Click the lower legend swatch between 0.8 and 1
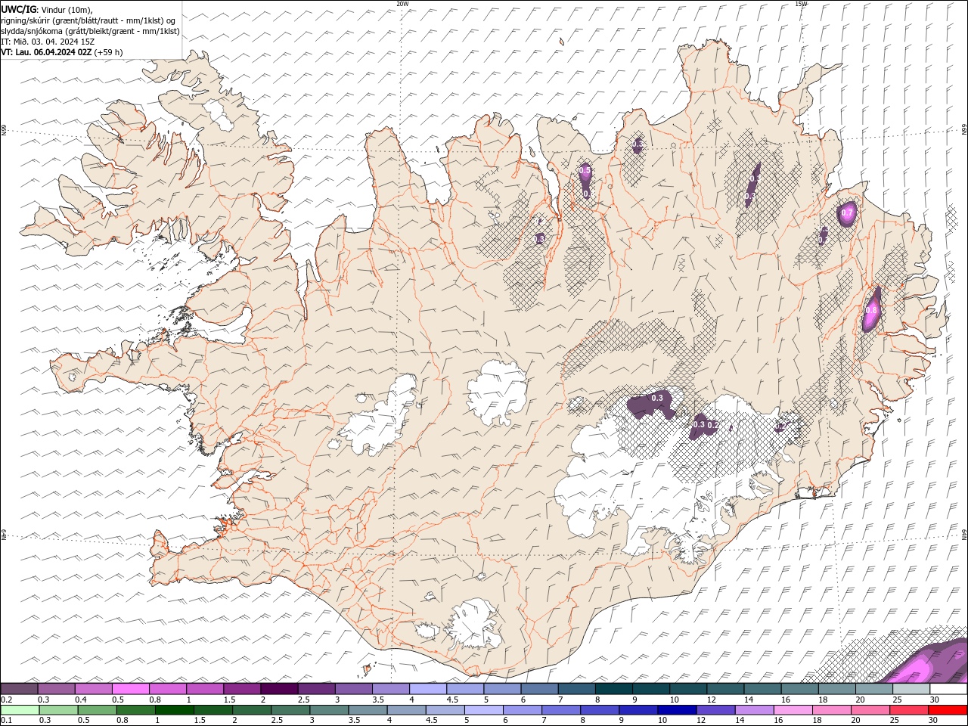Screen dimensions: 968x726 [137, 710]
